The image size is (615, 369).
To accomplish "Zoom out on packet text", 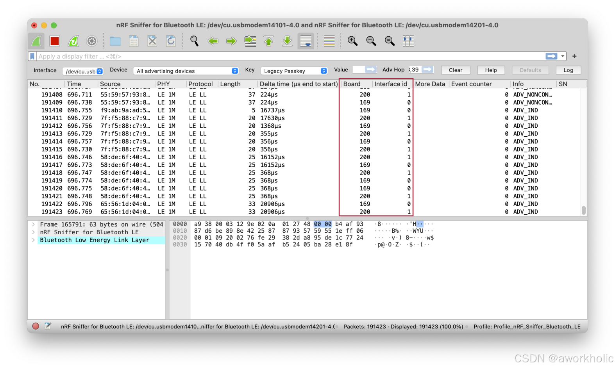I will coord(371,41).
